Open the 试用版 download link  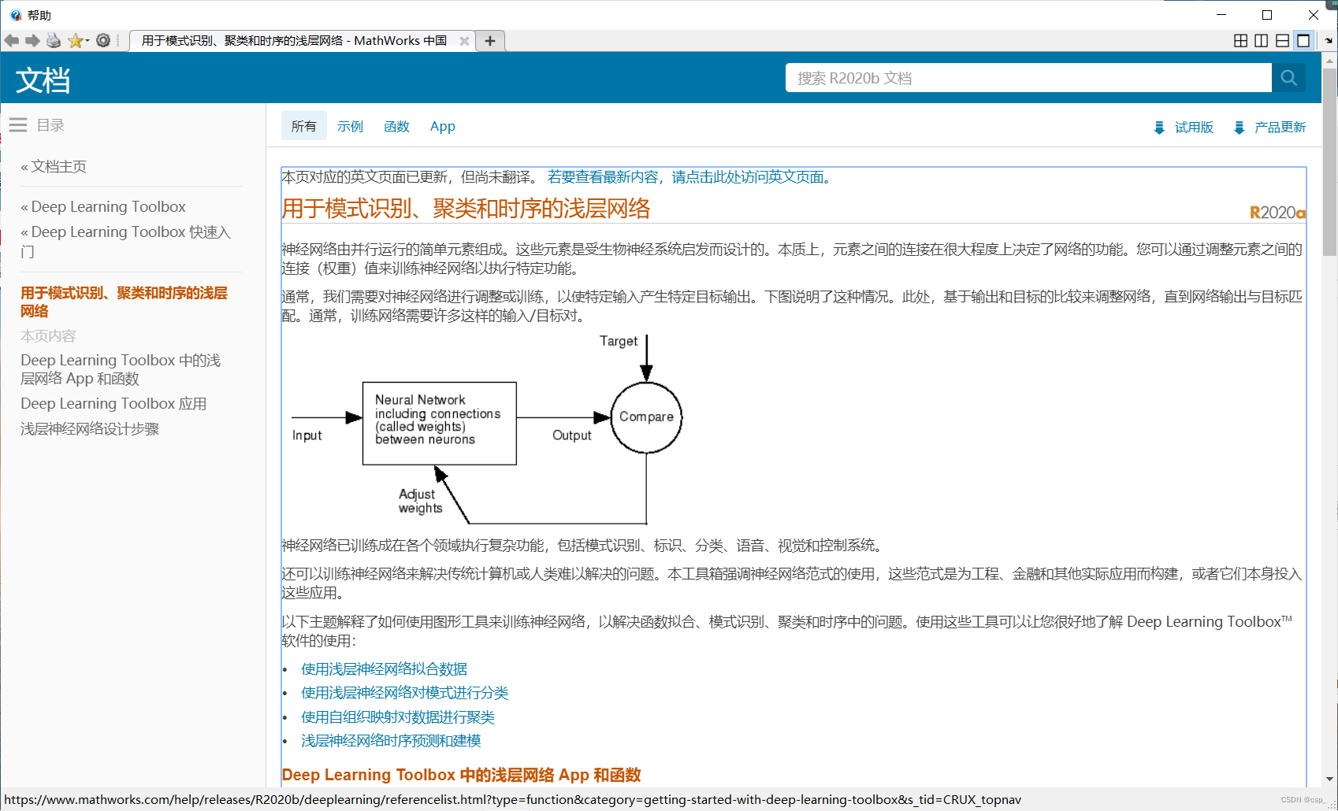(x=1184, y=128)
